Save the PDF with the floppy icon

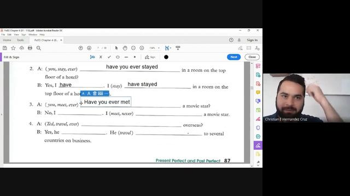[5, 48]
